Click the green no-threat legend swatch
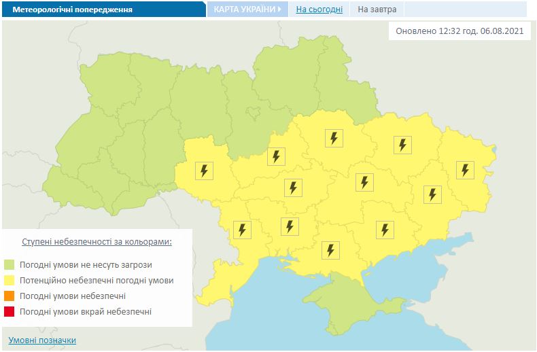 tap(10, 264)
